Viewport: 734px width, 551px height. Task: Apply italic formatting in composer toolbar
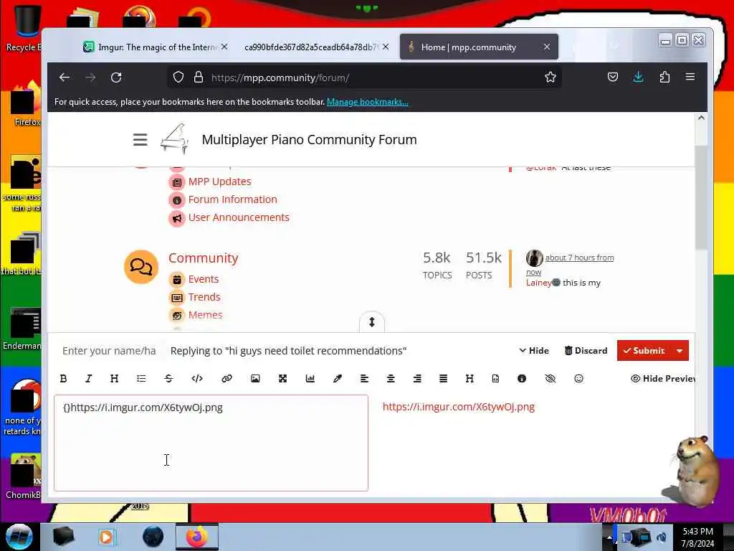click(x=88, y=379)
